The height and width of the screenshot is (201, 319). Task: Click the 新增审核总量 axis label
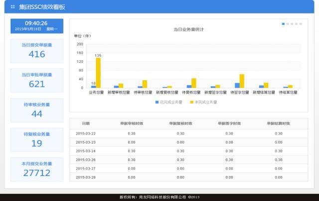coord(119,92)
